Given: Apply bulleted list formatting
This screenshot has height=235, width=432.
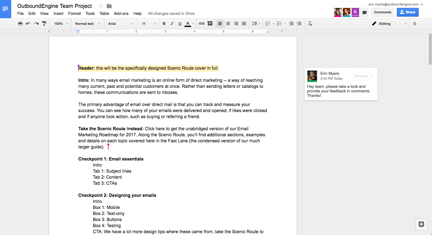Looking at the screenshot, I should pos(279,24).
